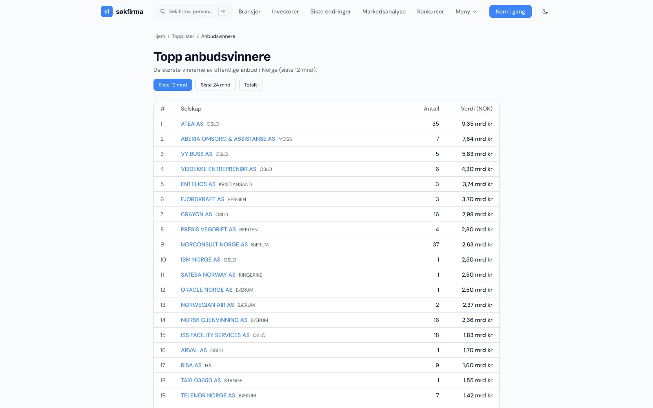This screenshot has height=408, width=653.
Task: Open the Konkurser page
Action: click(431, 11)
